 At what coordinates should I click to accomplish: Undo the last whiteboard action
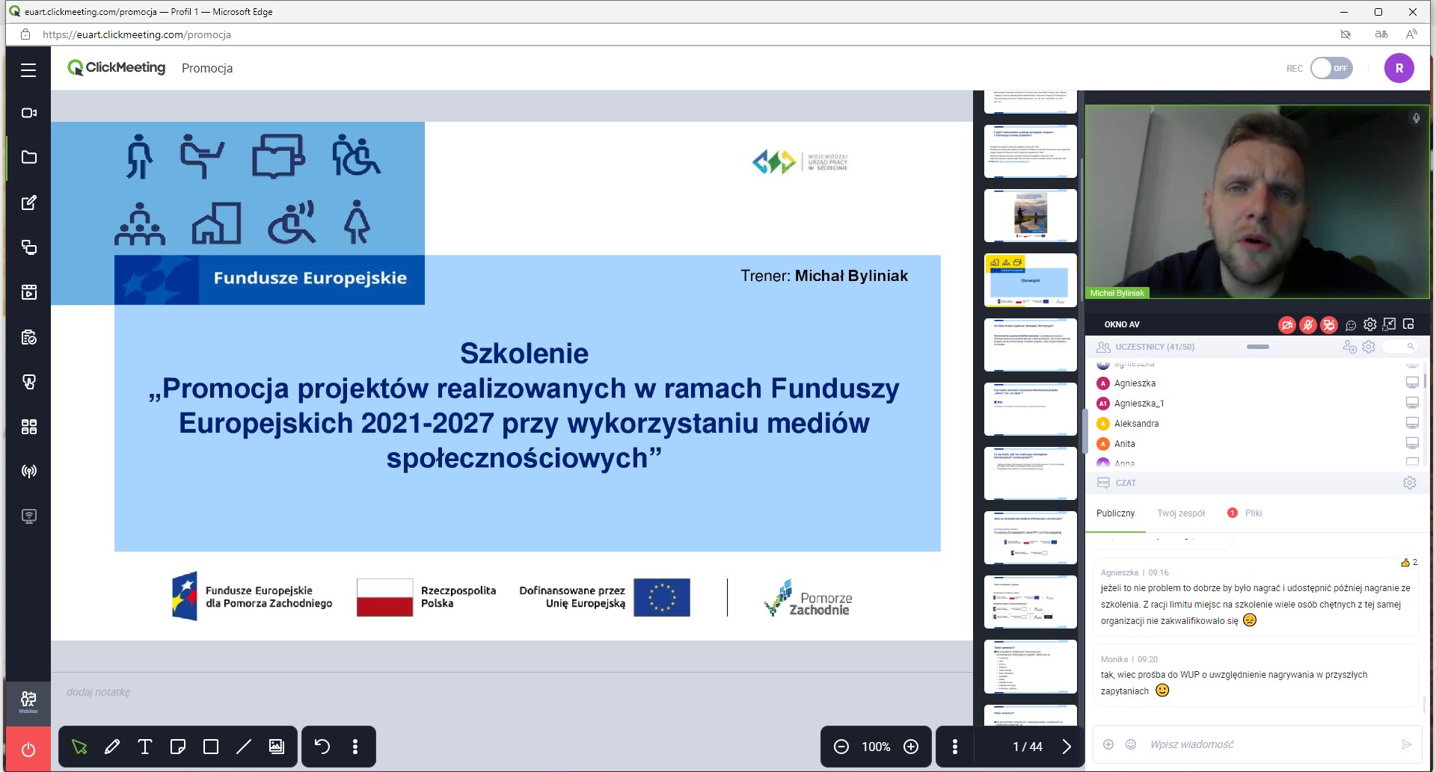(x=322, y=747)
